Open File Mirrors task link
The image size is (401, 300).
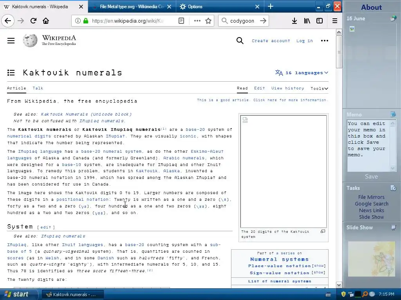(x=371, y=197)
